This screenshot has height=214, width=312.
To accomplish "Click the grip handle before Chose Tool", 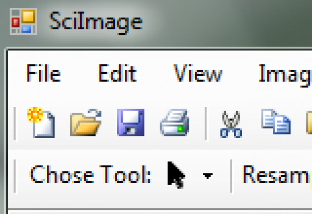I will click(x=15, y=175).
